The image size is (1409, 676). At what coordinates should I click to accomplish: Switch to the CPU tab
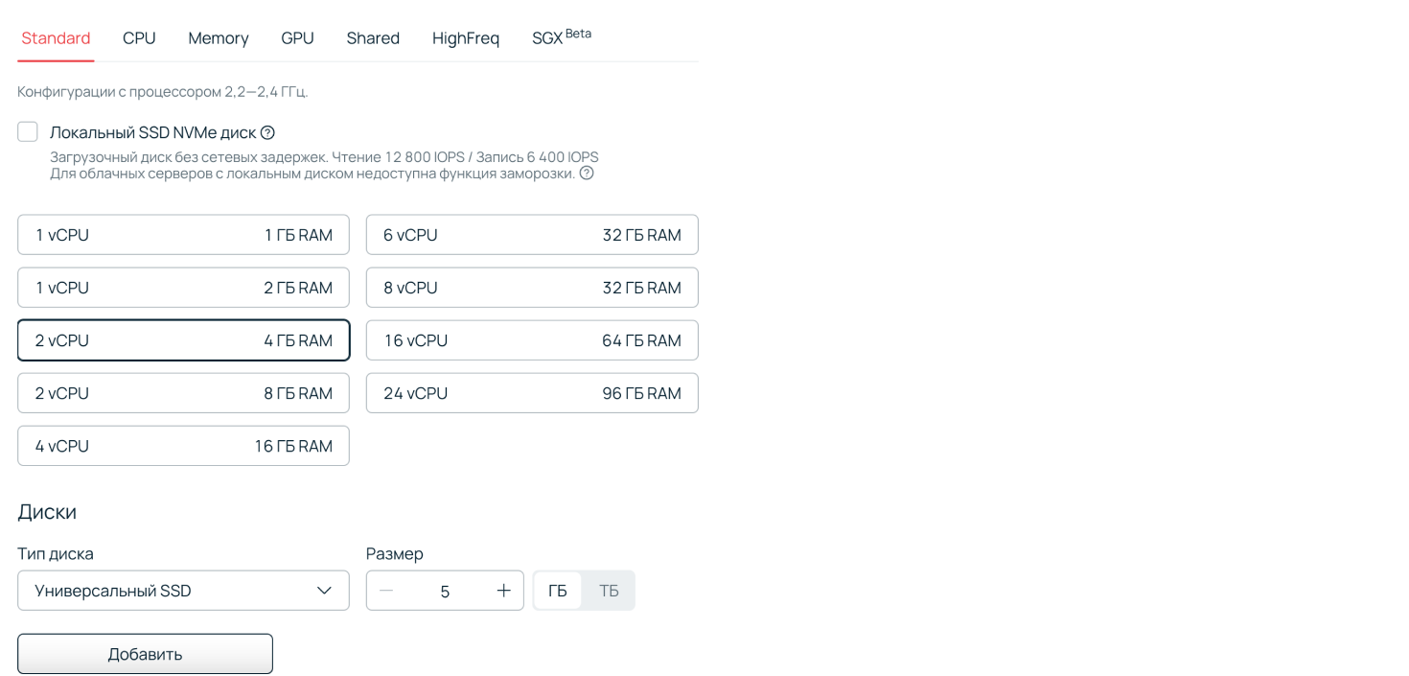point(139,38)
